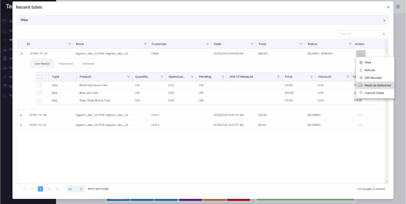
Task: Click the shopping cart icon in the sidebar
Action: [5, 40]
